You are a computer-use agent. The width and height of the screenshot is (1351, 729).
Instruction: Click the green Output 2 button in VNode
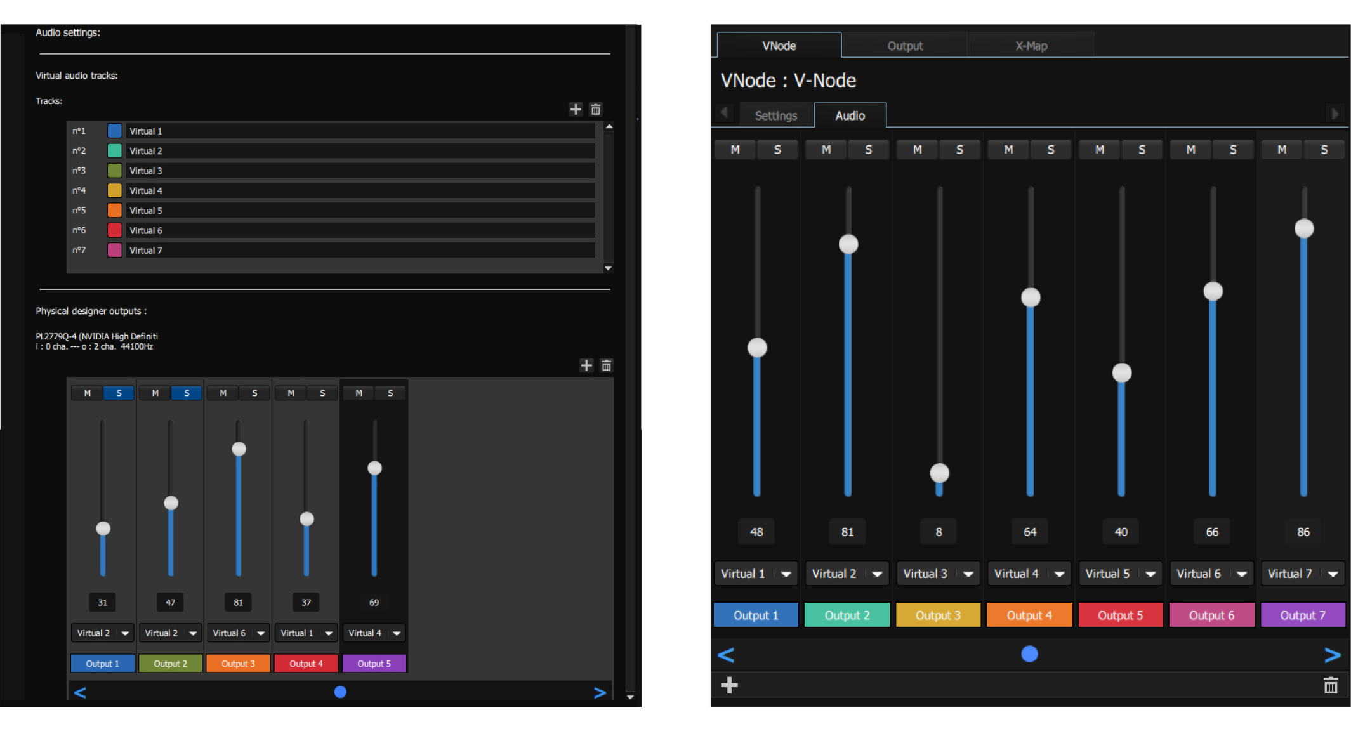click(847, 615)
